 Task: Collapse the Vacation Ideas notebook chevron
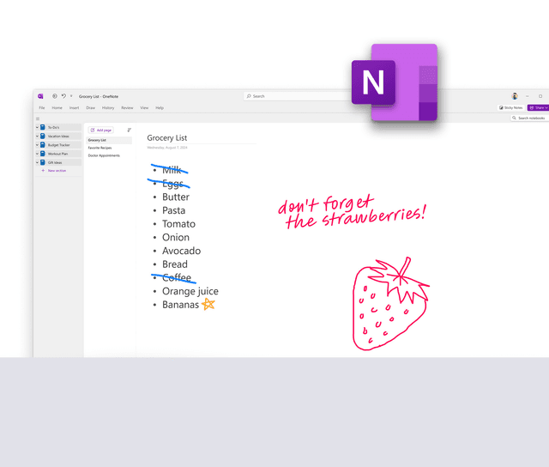(x=37, y=136)
